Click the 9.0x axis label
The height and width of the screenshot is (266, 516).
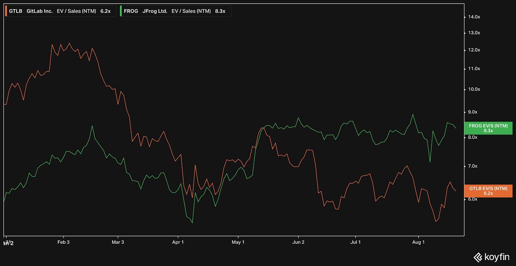[473, 112]
